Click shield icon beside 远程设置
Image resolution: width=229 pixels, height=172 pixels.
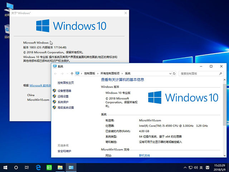pos(54,96)
